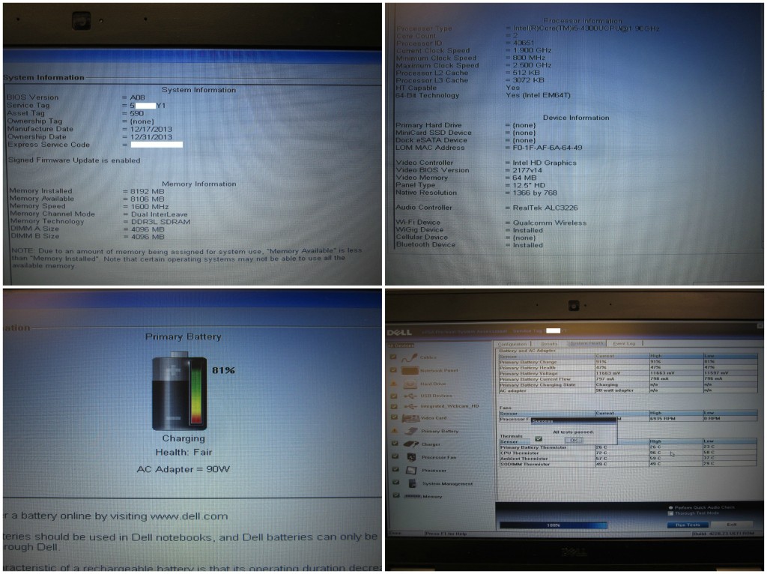
Task: Click the 81% label beside battery graphic
Action: pos(223,370)
